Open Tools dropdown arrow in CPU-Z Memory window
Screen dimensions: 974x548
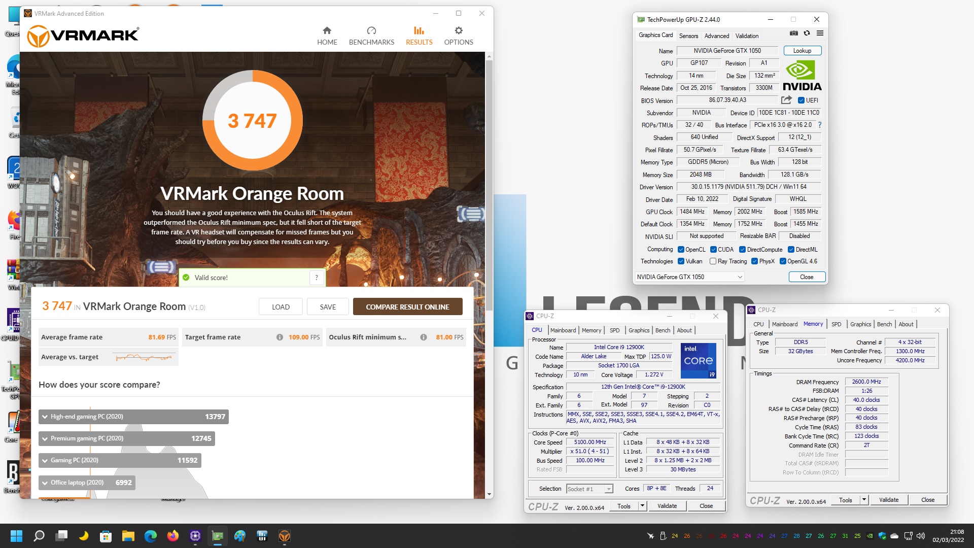[864, 500]
